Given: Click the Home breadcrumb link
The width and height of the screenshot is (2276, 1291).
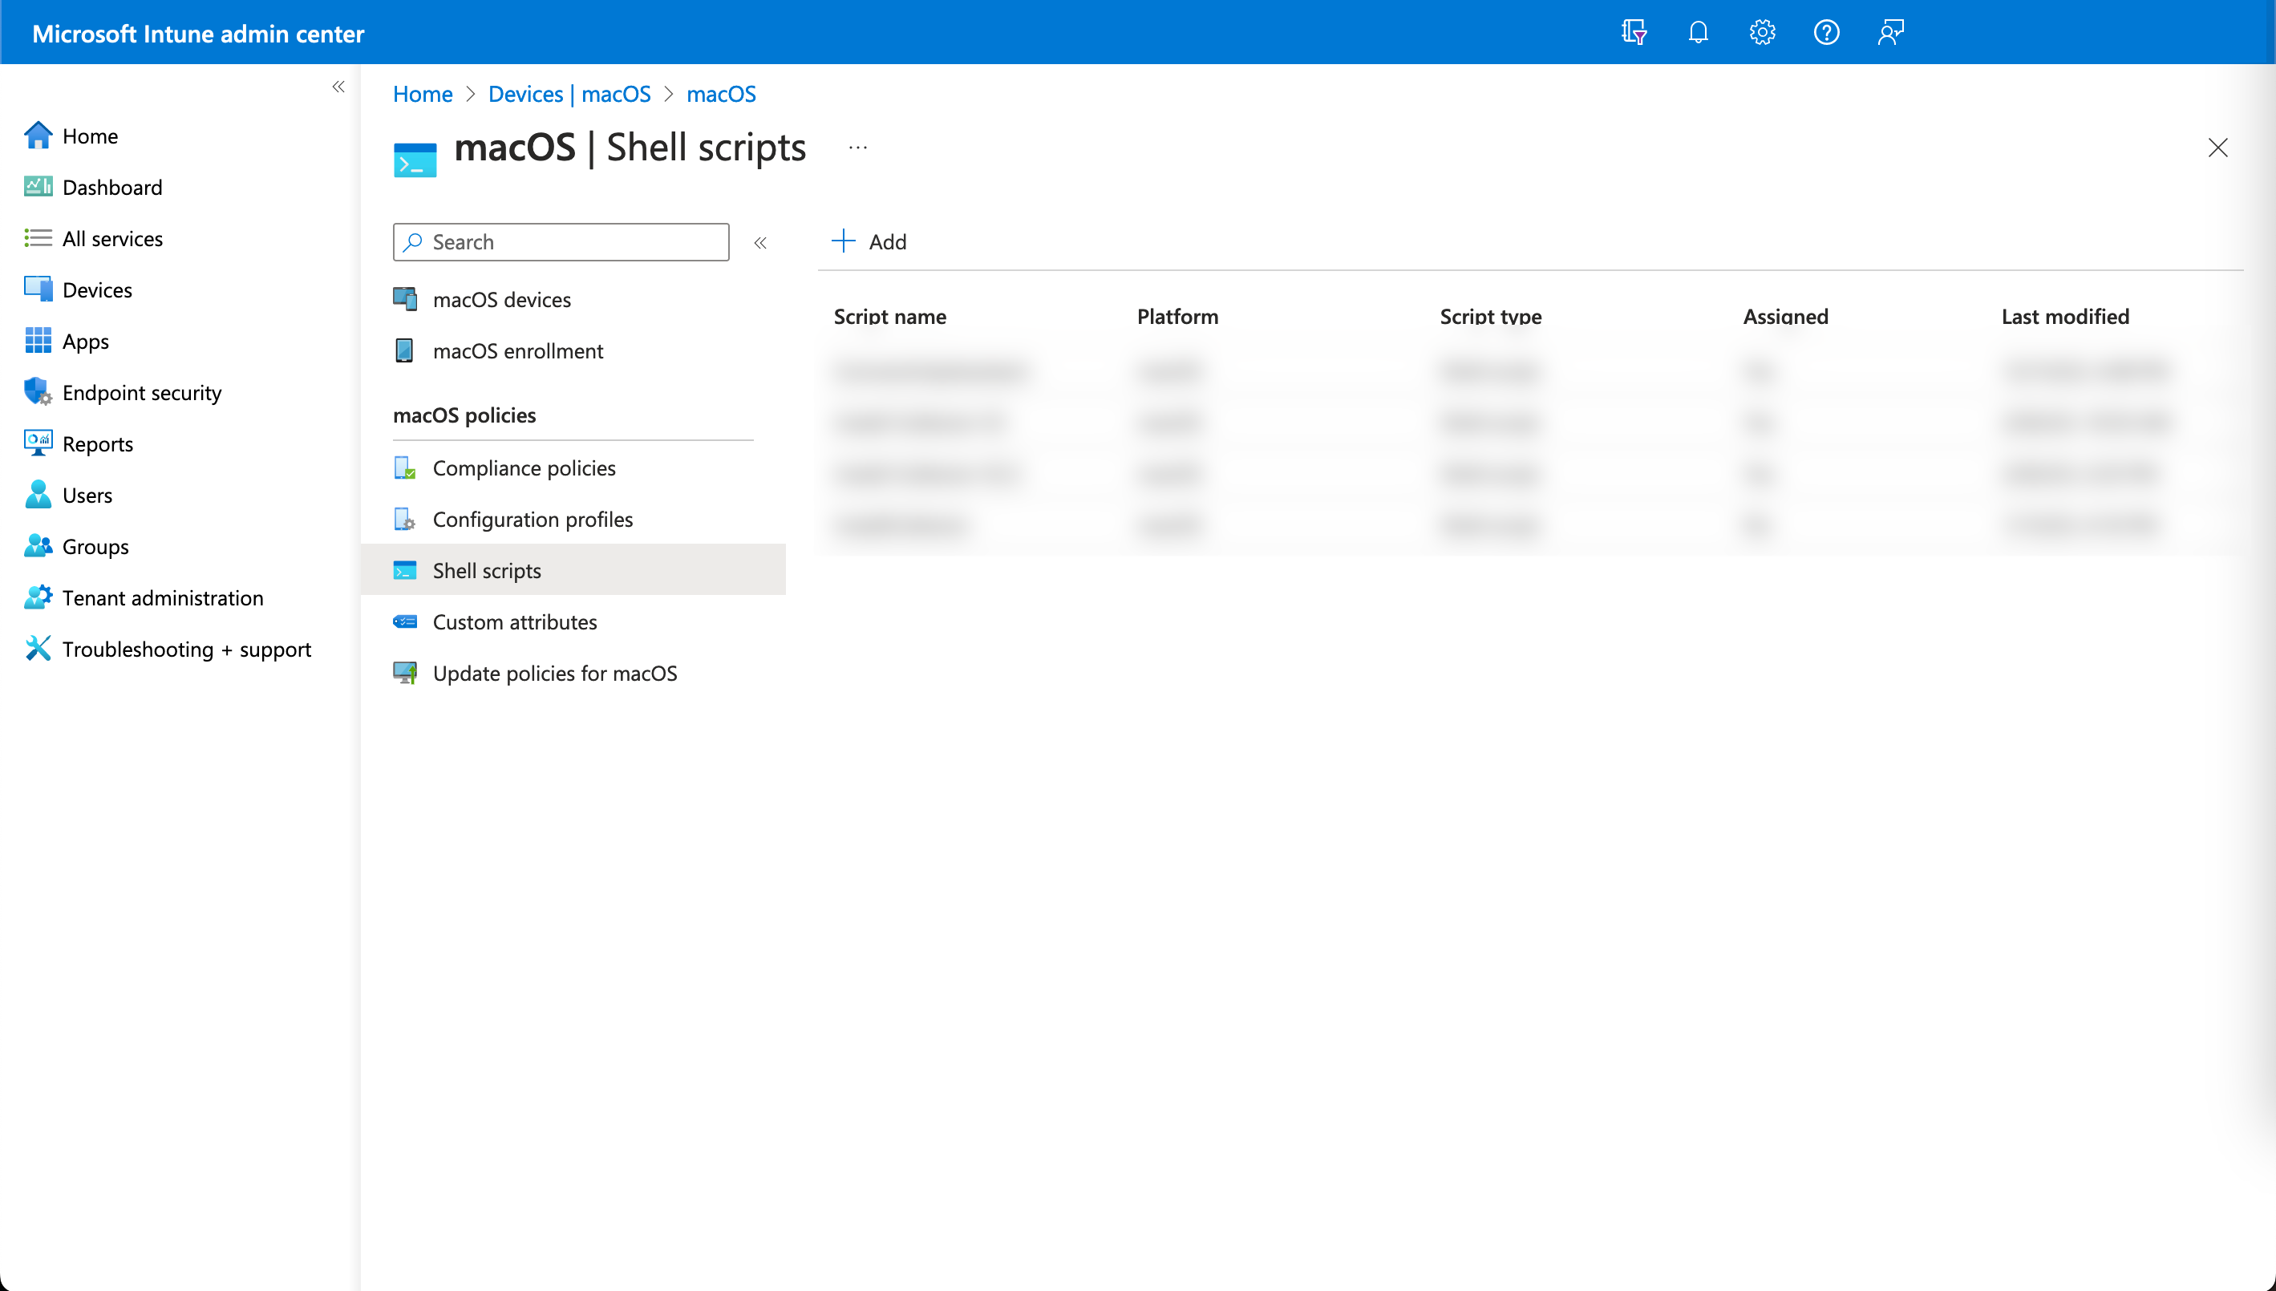Looking at the screenshot, I should [x=422, y=94].
